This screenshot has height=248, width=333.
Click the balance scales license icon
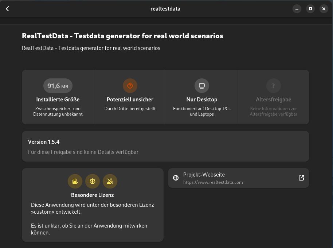click(x=93, y=181)
